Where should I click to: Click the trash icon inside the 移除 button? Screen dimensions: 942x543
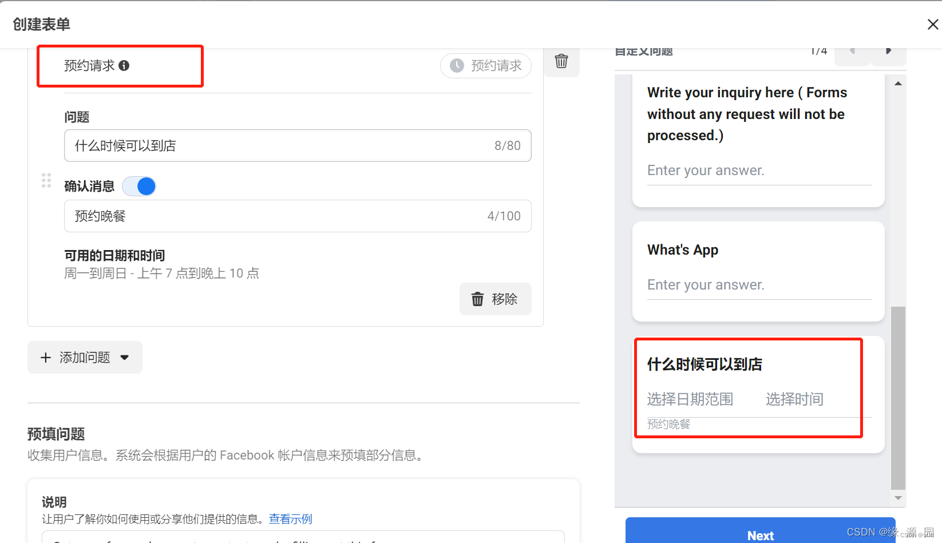pos(478,299)
